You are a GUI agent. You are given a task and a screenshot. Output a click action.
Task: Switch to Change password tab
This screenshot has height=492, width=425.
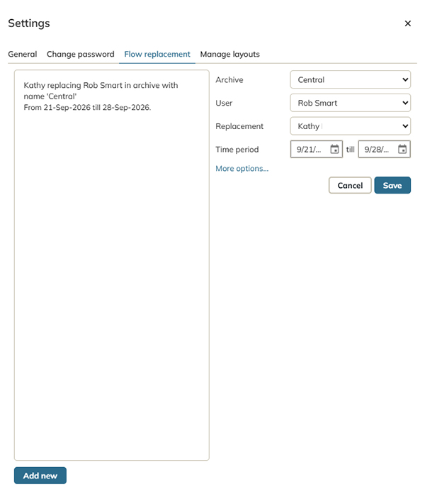[80, 55]
